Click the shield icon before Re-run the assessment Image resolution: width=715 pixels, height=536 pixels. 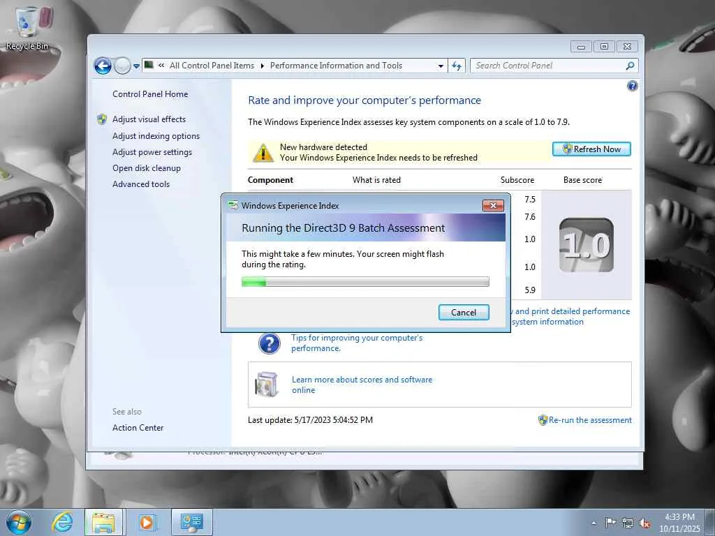543,420
